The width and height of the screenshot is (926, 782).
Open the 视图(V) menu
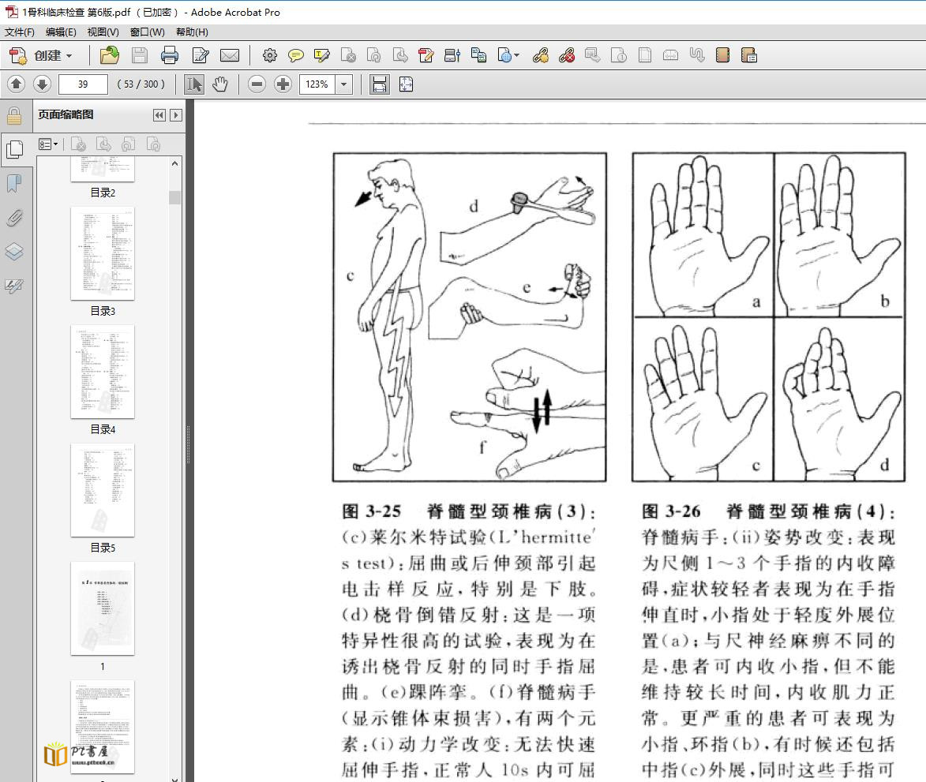103,32
